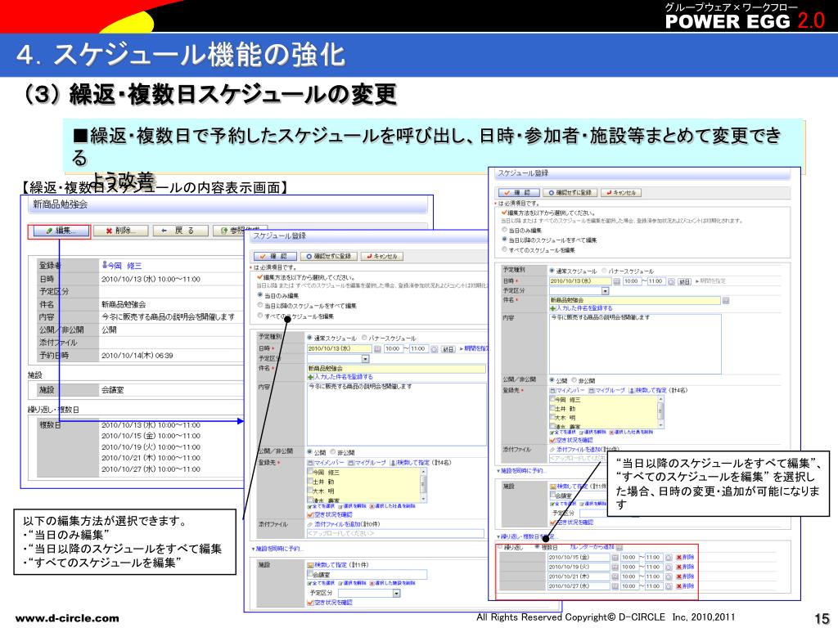
Task: Open calendar icon for 2010/10/19 (火) row
Action: (615, 567)
